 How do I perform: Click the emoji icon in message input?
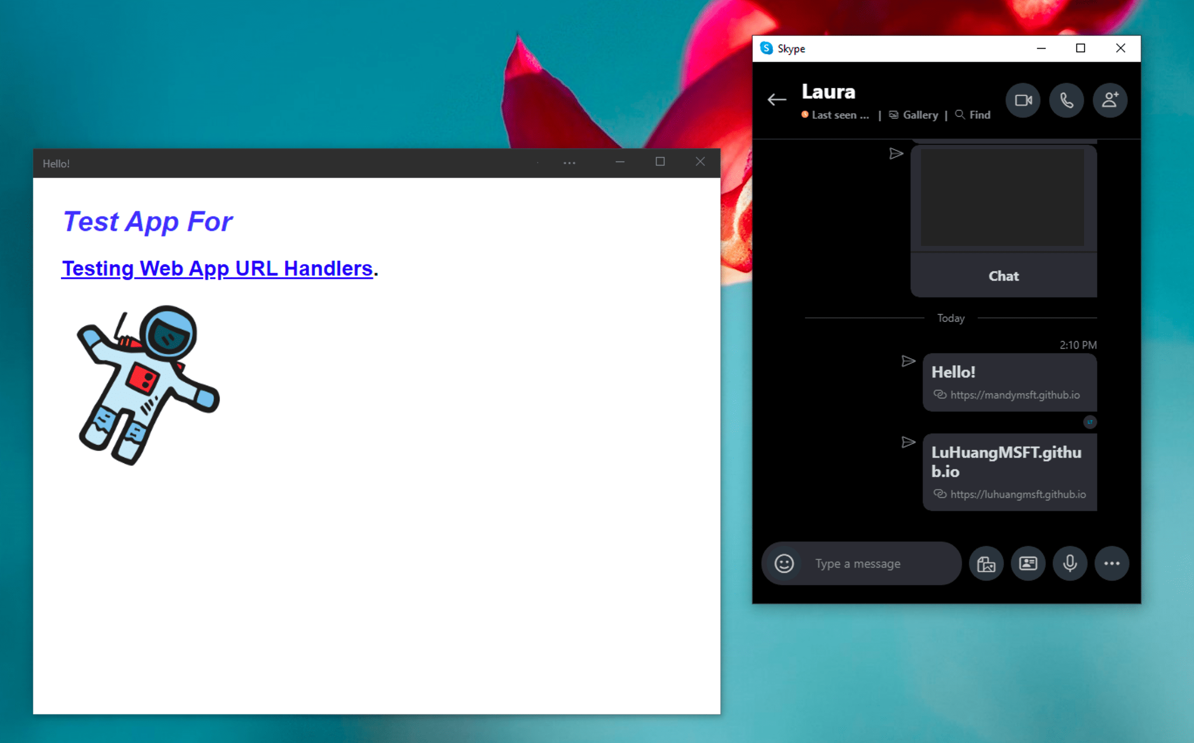click(784, 562)
